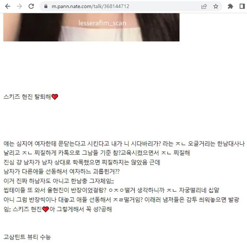The height and width of the screenshot is (244, 247).
Task: Click the line starting with 이거 진짜
Action: [x=59, y=181]
